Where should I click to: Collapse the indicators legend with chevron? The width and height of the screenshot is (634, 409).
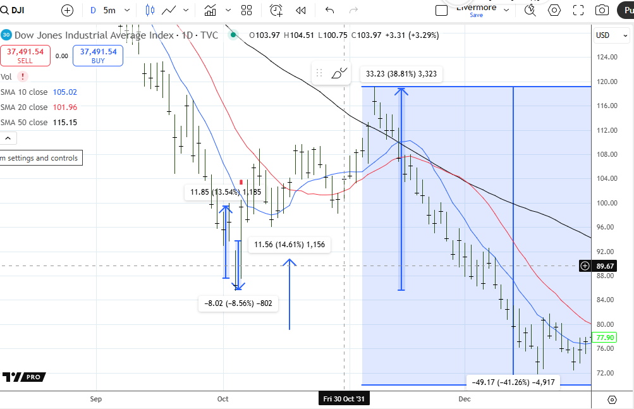(8, 138)
